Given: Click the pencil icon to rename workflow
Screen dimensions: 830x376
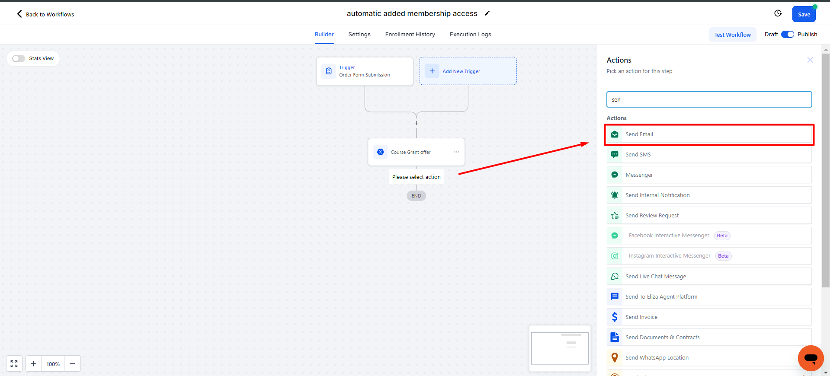Looking at the screenshot, I should tap(487, 13).
